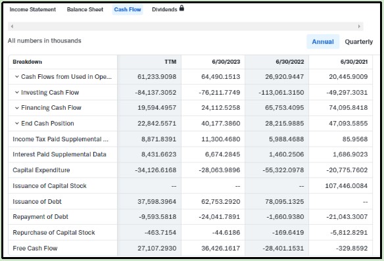Click value 78,095.1325
Viewport: 384px width, 261px height.
pyautogui.click(x=285, y=202)
